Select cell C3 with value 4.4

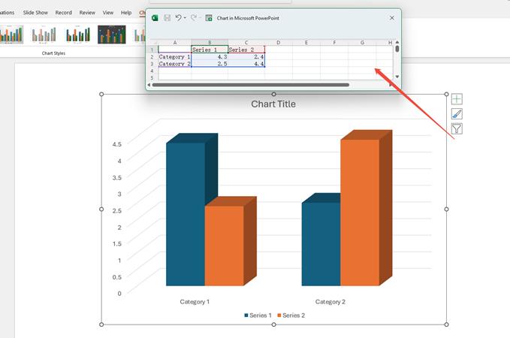246,64
